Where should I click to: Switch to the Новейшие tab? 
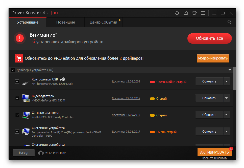coord(65,22)
